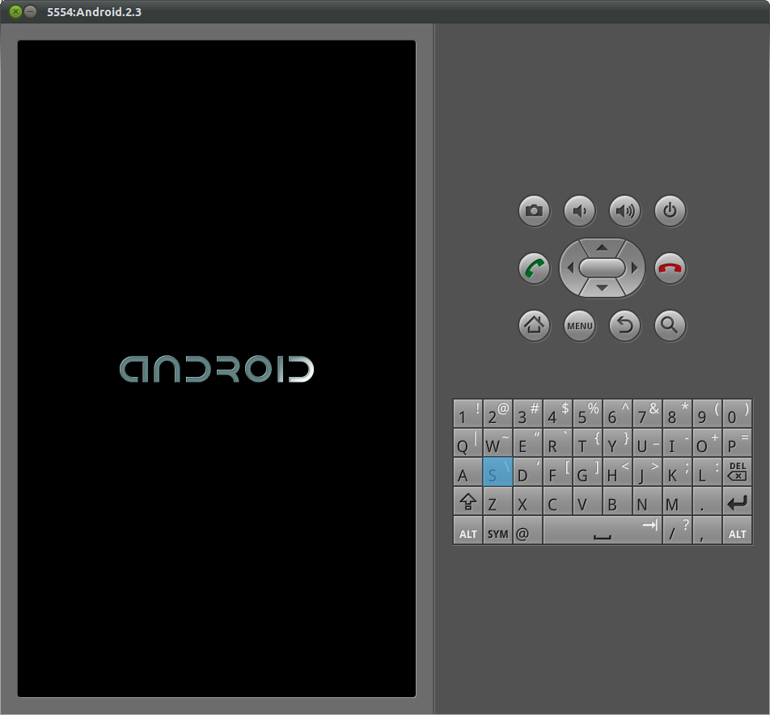The height and width of the screenshot is (715, 770).
Task: Click the Return key
Action: (737, 501)
